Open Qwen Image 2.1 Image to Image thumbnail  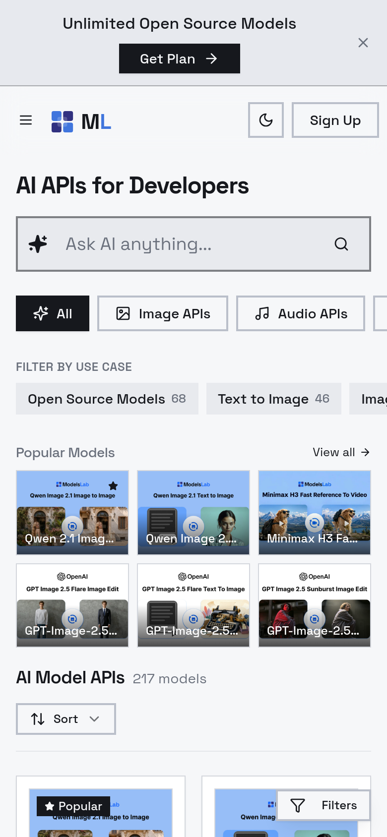tap(72, 513)
